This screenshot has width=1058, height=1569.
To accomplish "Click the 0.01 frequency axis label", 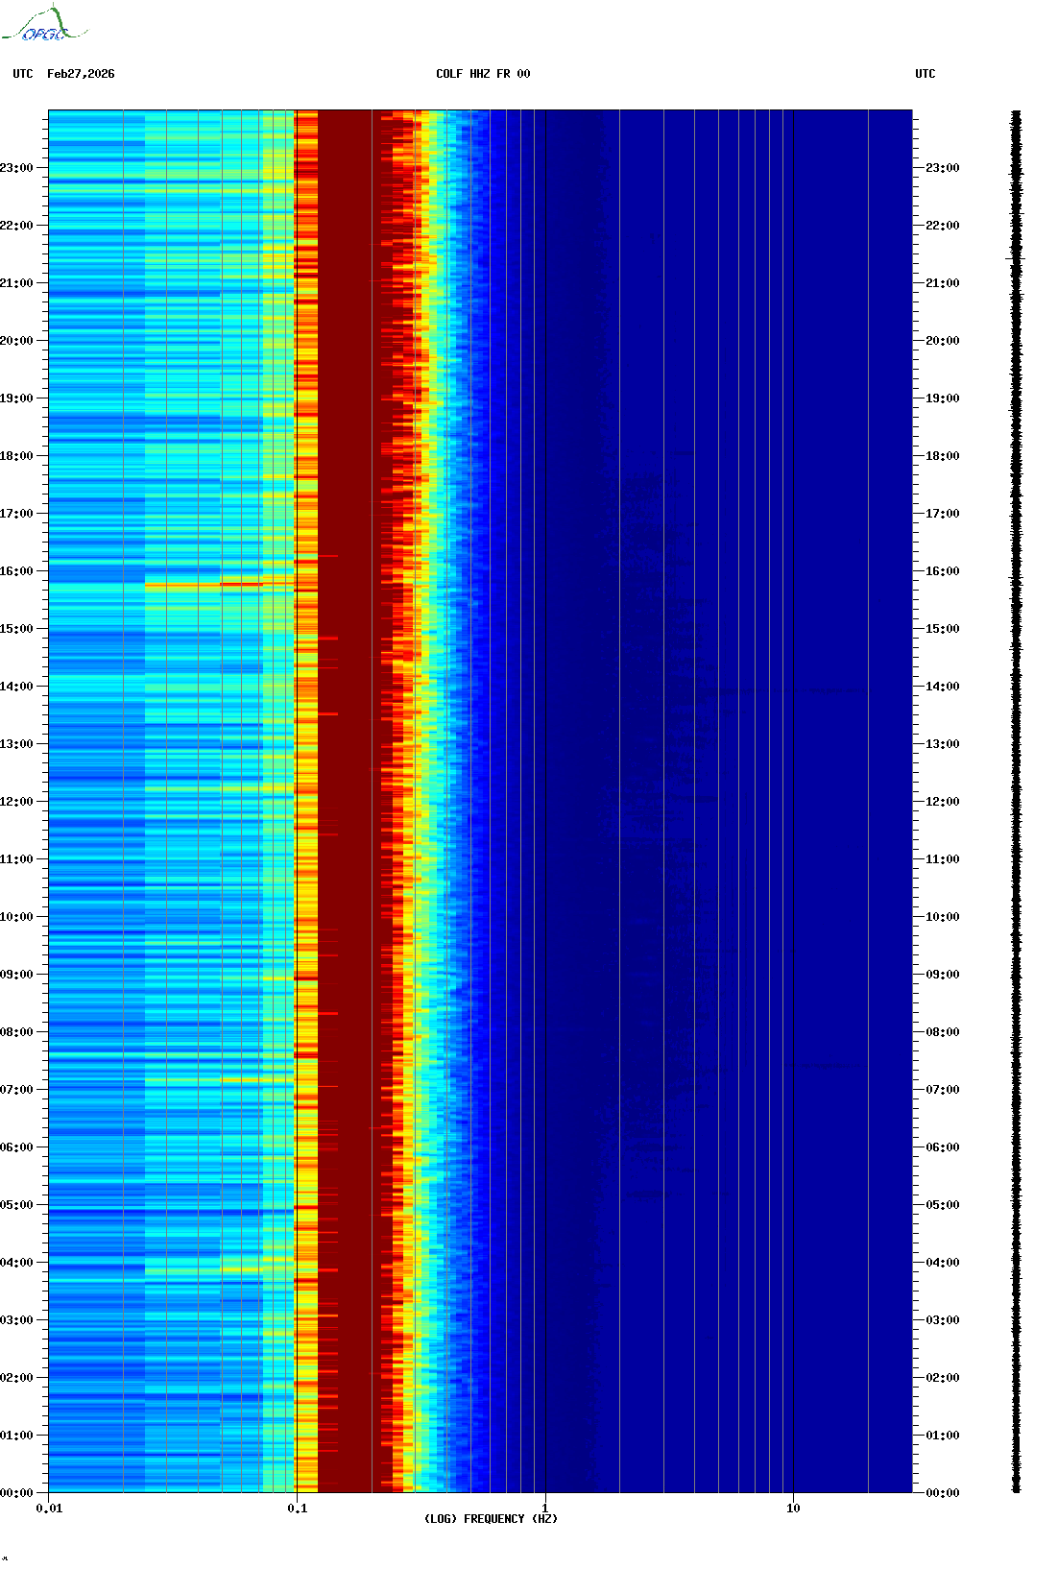I will pos(49,1509).
